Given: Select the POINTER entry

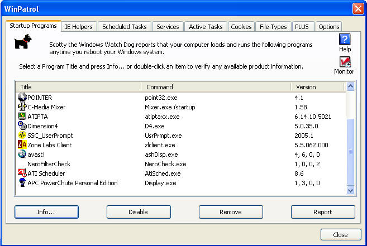Looking at the screenshot, I should point(40,98).
